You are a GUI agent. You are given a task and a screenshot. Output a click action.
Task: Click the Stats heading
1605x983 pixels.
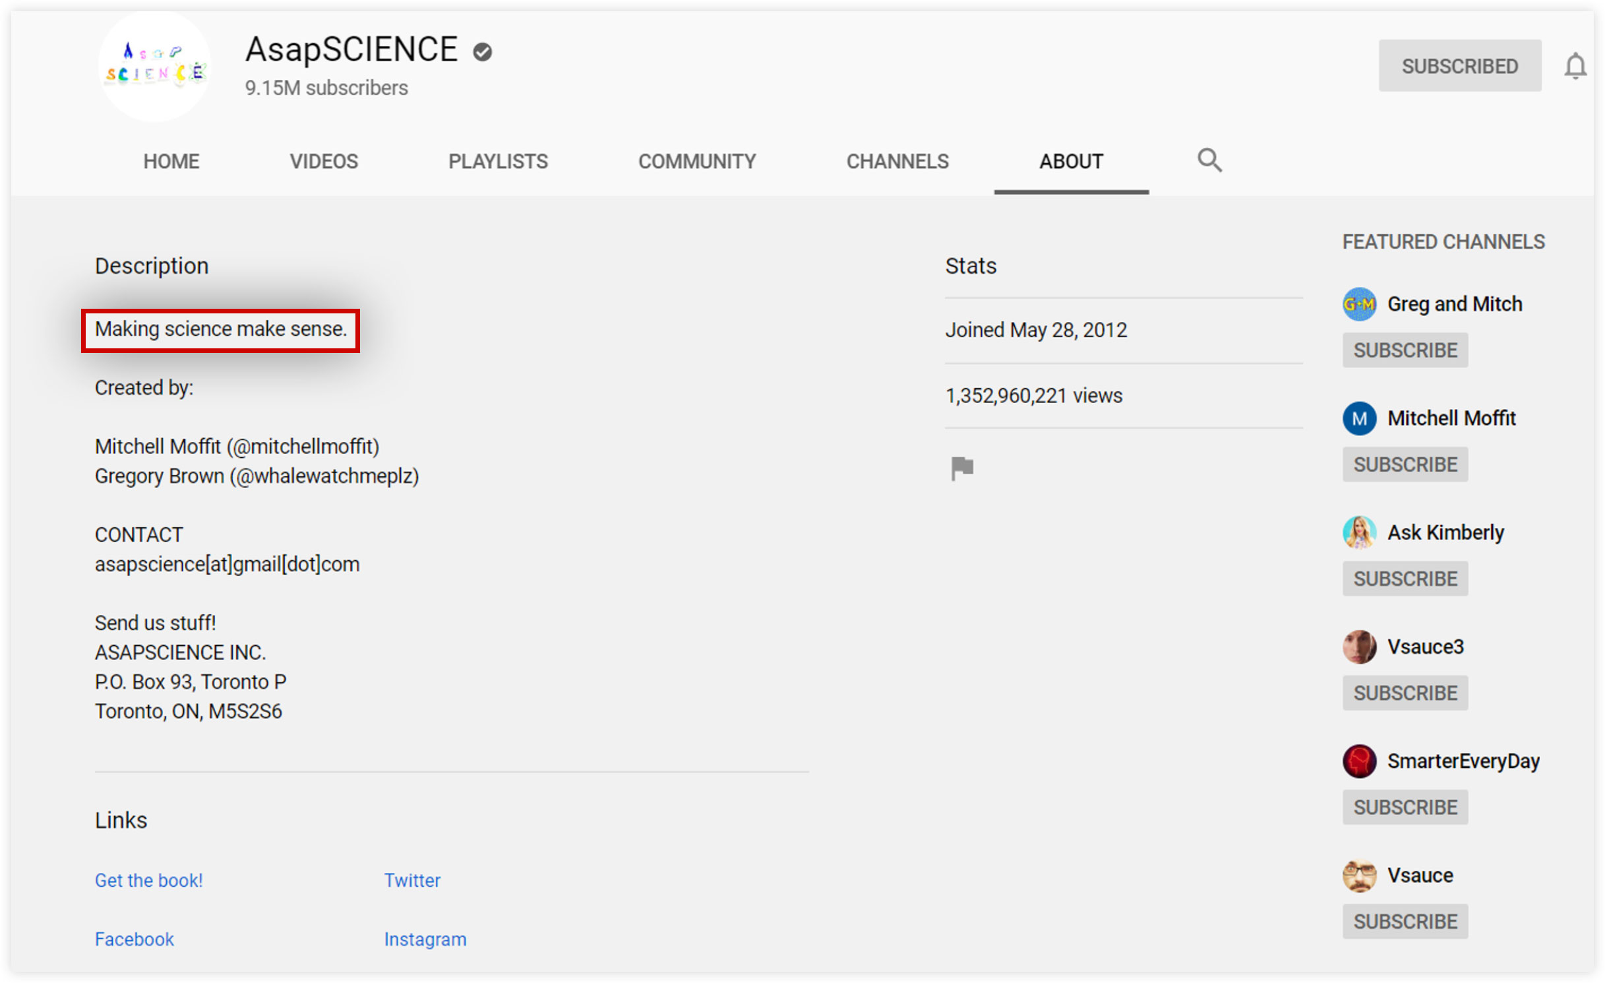pos(971,266)
